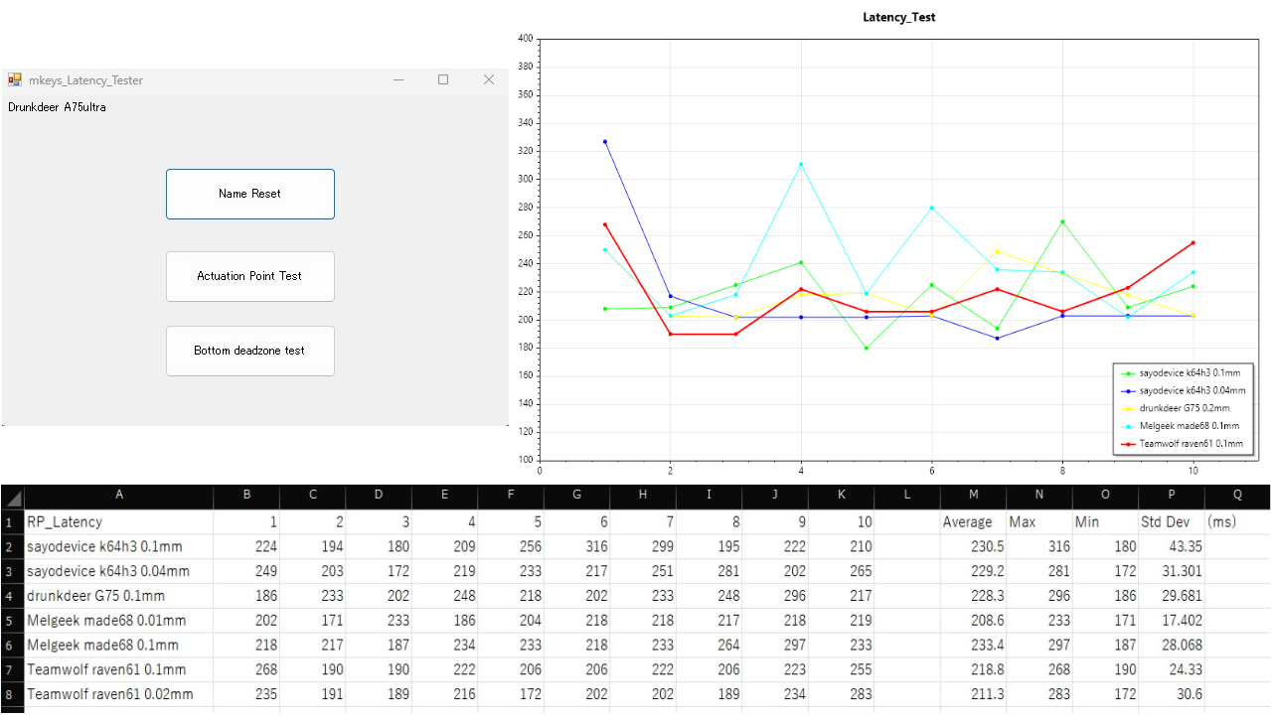
Task: Click the Melgeek made68 0.01mm cell
Action: pos(119,621)
